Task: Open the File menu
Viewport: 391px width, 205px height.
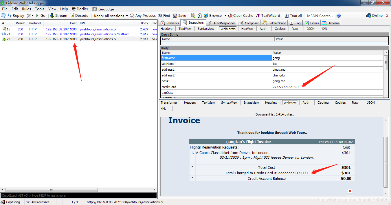Action: 5,9
